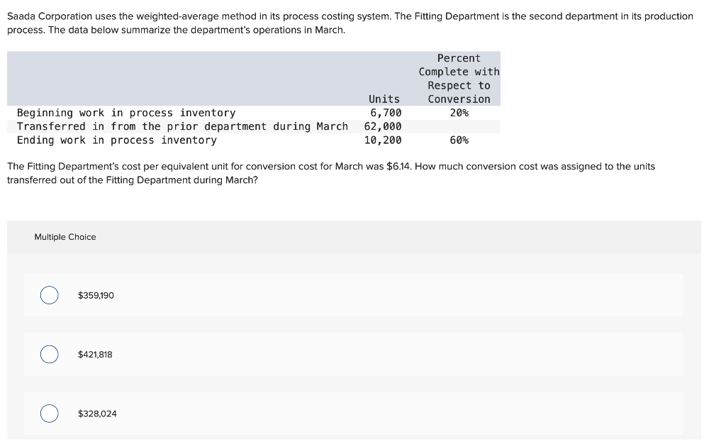Select the radio button for $421,818
This screenshot has height=444, width=726.
(x=49, y=354)
